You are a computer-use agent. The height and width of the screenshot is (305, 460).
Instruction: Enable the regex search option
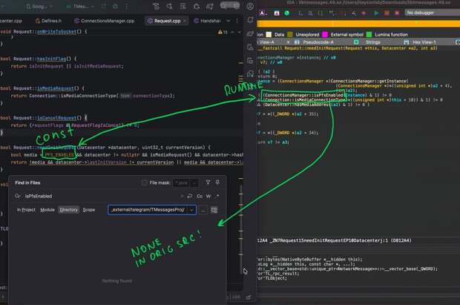coord(218,196)
